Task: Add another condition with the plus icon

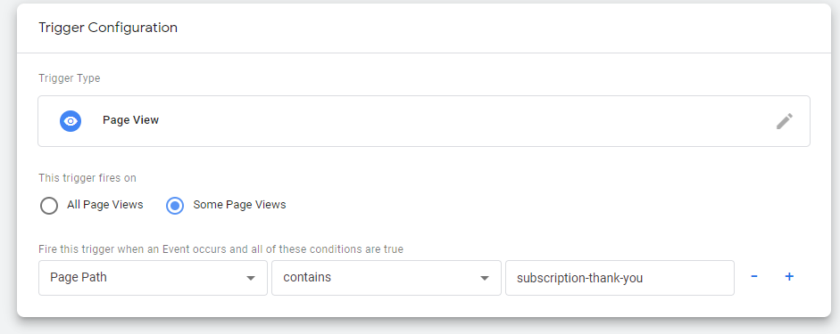Action: pyautogui.click(x=788, y=277)
